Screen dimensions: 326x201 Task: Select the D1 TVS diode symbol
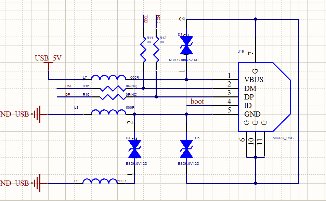click(x=186, y=45)
